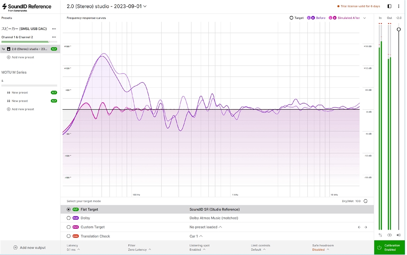Screen dimensions: 407x255
Task: Click the Channel 1 & Channel 2 label
Action: click(17, 37)
